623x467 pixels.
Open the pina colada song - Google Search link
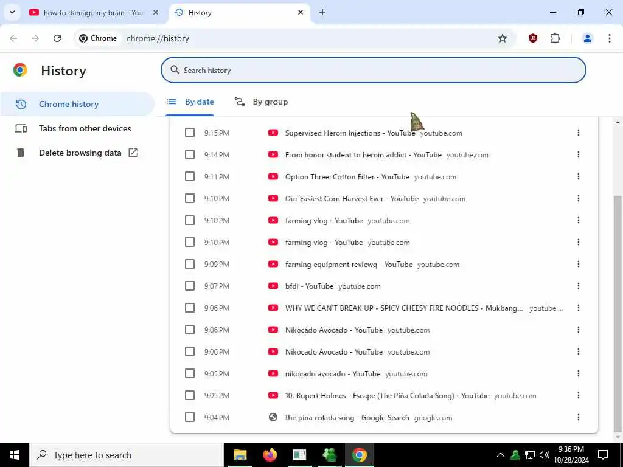pos(347,418)
